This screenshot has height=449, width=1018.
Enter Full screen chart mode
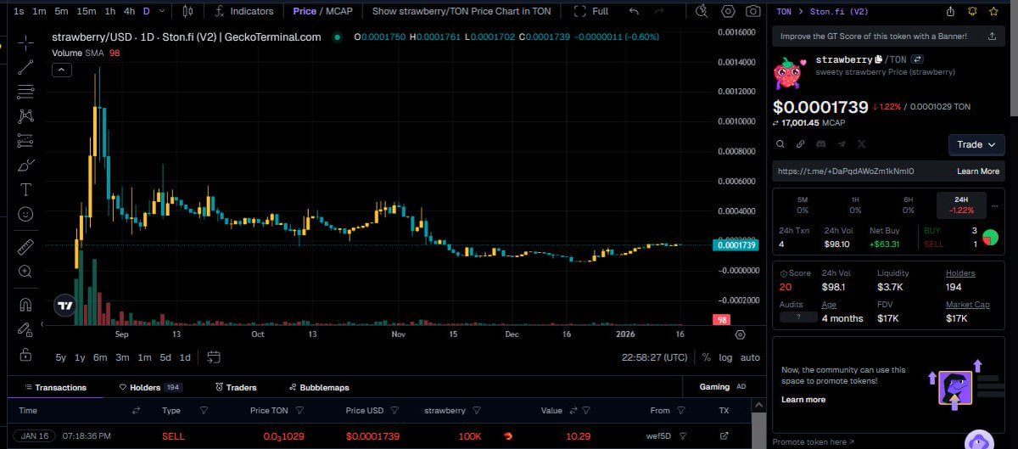coord(592,11)
